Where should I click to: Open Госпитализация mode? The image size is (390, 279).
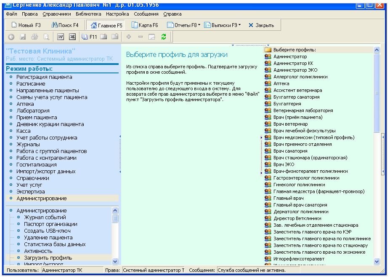tap(37, 165)
